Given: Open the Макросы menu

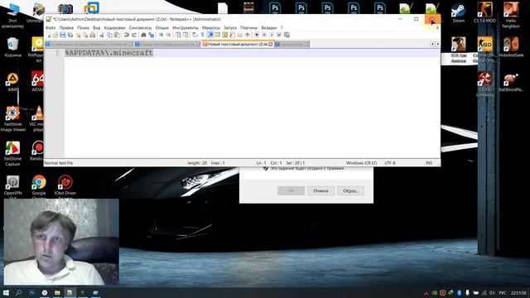Looking at the screenshot, I should click(x=211, y=27).
